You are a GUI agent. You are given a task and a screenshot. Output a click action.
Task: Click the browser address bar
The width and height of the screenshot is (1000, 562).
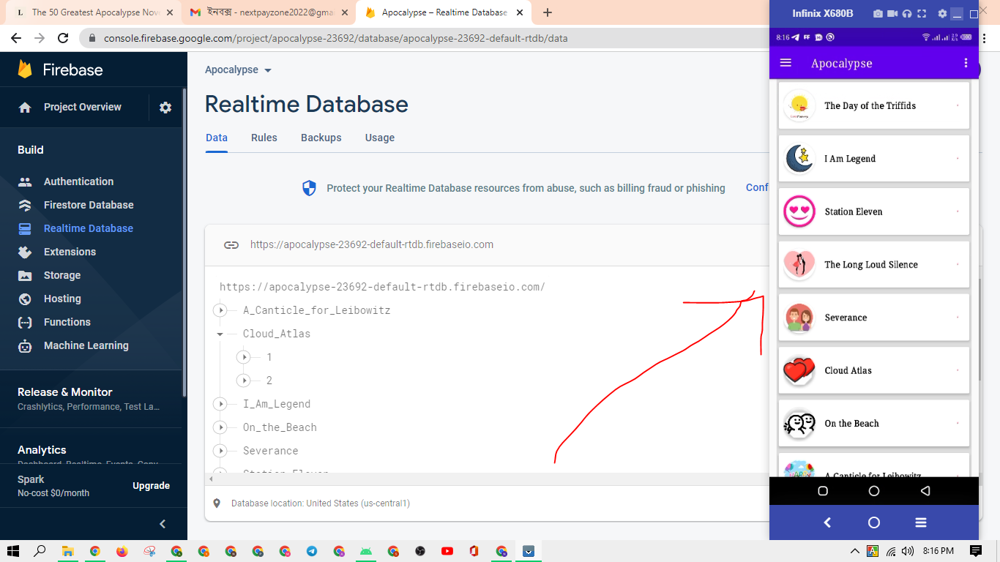(x=425, y=38)
